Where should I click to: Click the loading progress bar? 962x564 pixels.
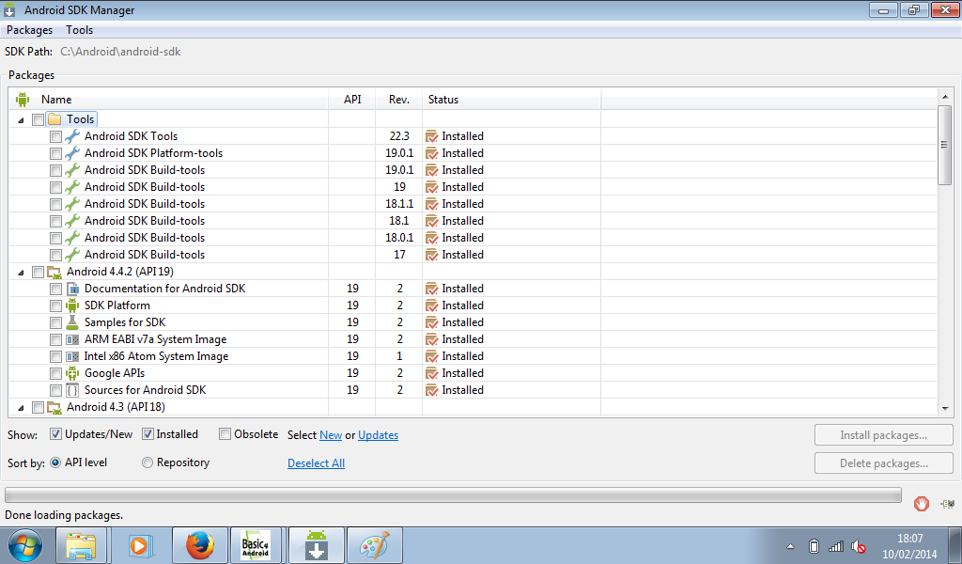click(453, 494)
